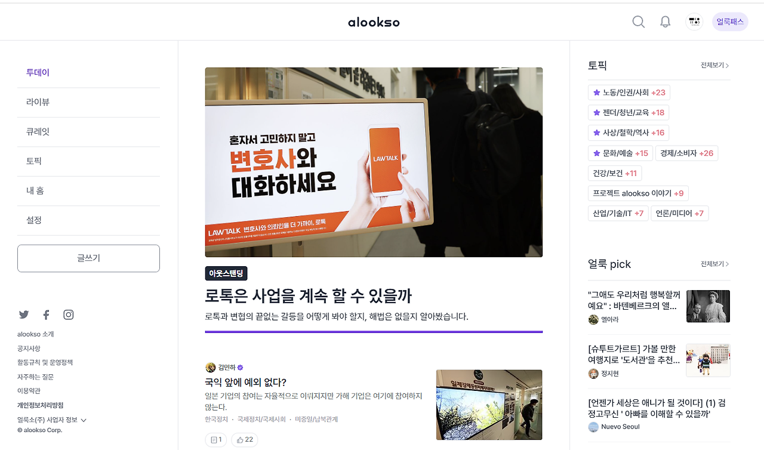Viewport: 764px width, 450px height.
Task: Visit alookso Instagram page icon
Action: 69,315
